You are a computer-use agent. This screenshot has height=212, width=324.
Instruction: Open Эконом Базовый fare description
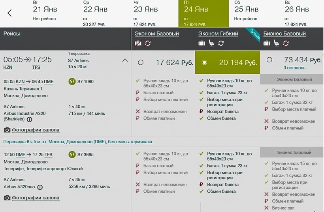tap(156, 34)
